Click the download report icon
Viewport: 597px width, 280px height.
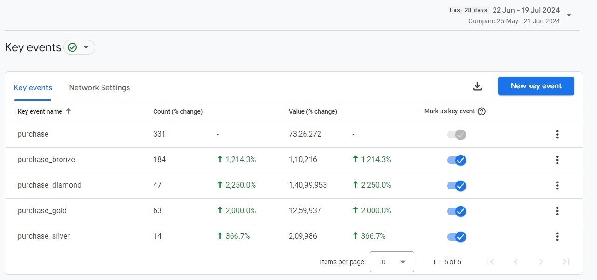pos(477,86)
